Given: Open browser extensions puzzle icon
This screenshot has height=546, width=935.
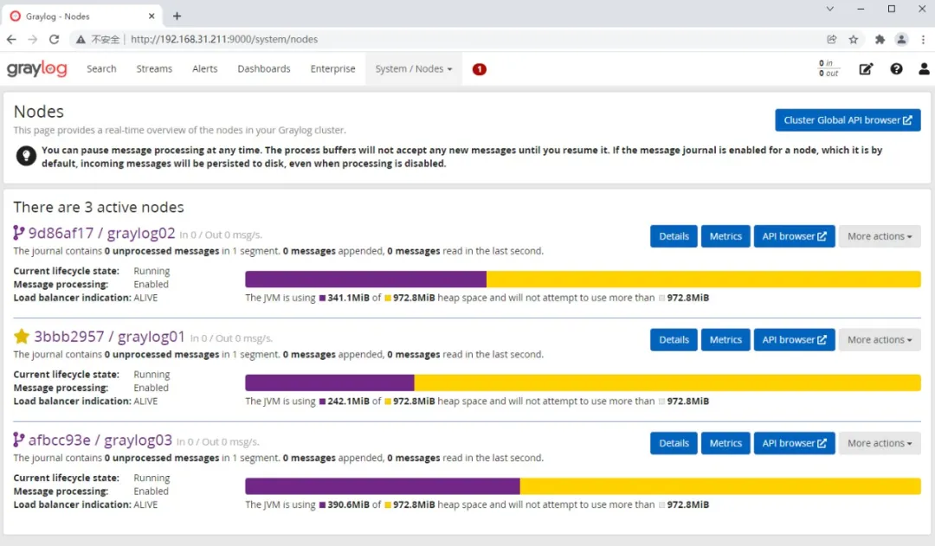Looking at the screenshot, I should 880,39.
